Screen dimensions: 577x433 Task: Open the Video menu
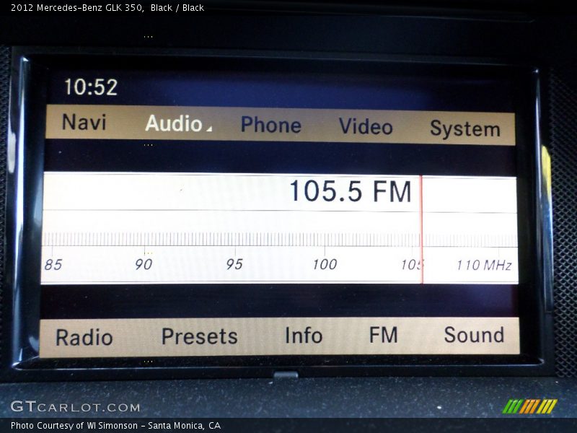[x=366, y=126]
